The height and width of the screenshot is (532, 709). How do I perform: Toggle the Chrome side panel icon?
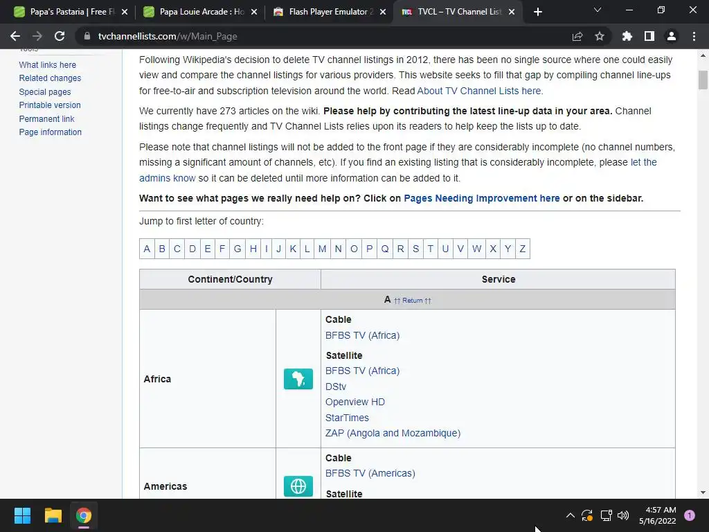[649, 36]
